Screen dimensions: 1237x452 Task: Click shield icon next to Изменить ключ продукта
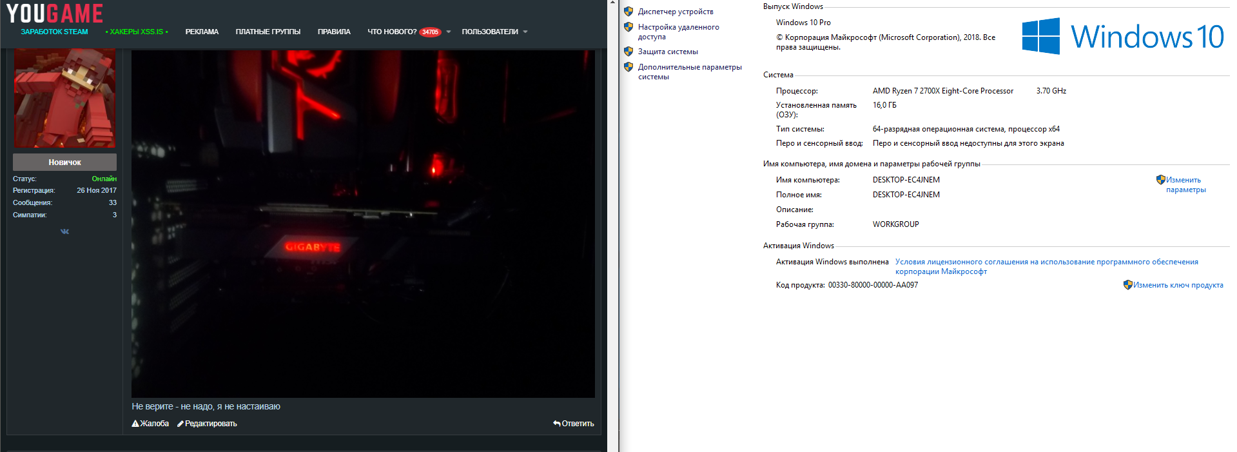pos(1127,285)
